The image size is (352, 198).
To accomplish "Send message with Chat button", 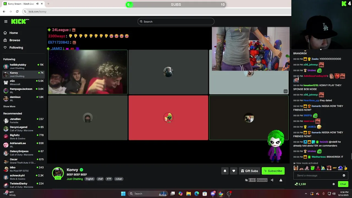I will point(343,184).
